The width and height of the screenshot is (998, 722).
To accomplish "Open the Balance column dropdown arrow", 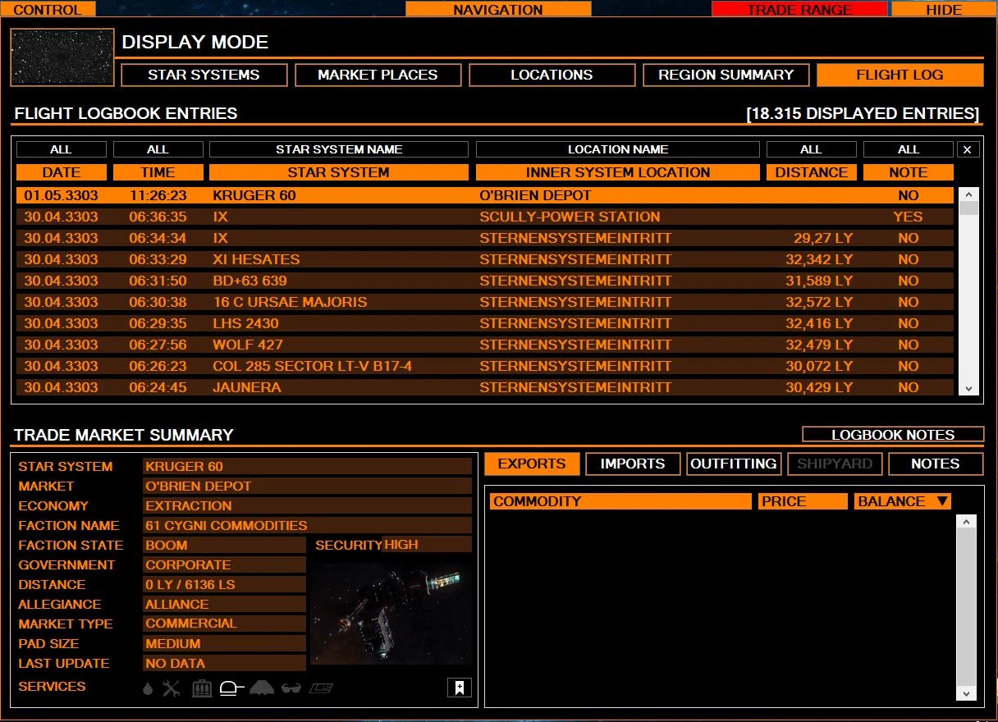I will coord(941,501).
